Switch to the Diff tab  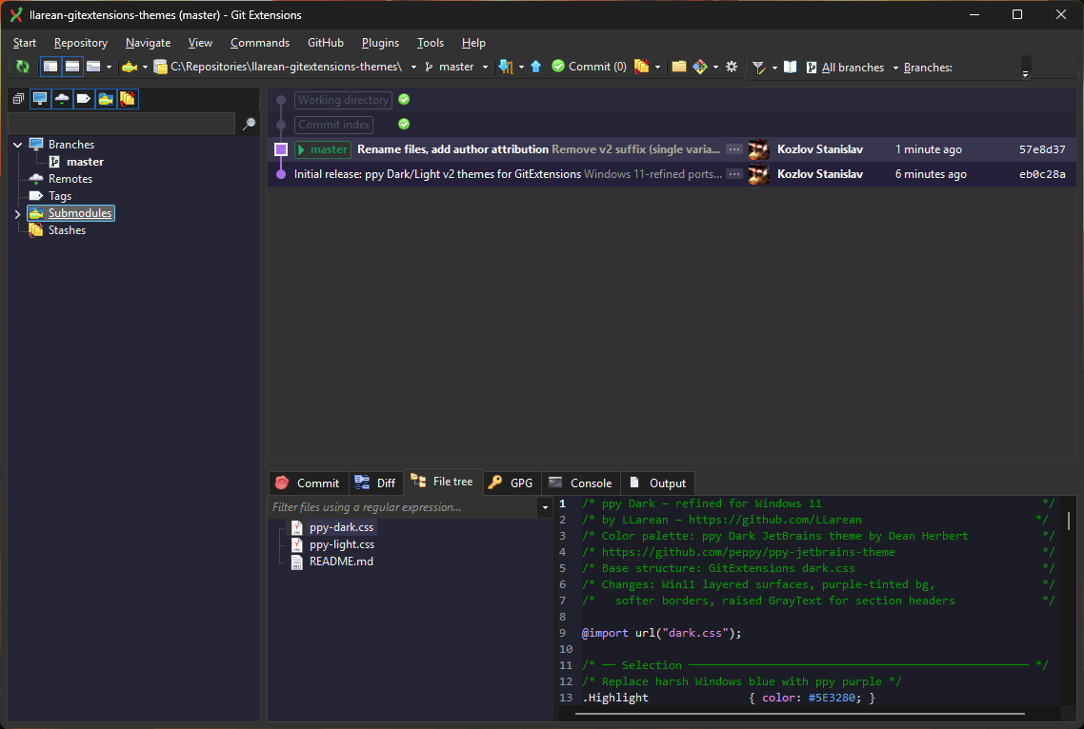(x=376, y=483)
